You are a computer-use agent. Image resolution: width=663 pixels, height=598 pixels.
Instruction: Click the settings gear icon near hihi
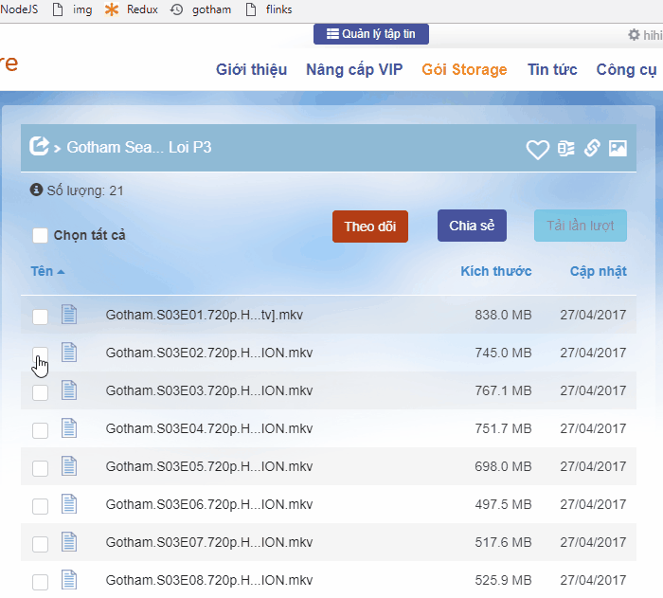tap(634, 35)
